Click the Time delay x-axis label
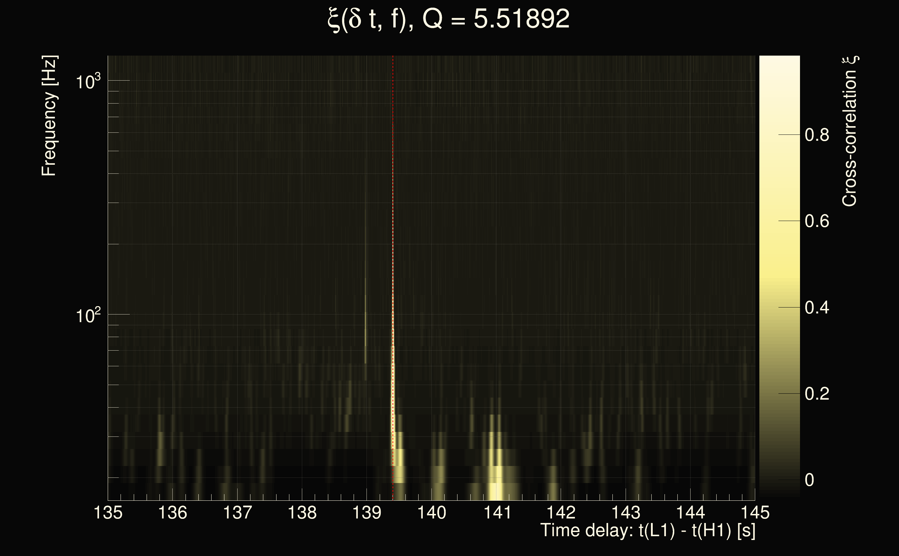 648,531
